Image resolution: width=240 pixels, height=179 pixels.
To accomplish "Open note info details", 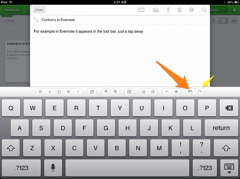I will point(192,10).
